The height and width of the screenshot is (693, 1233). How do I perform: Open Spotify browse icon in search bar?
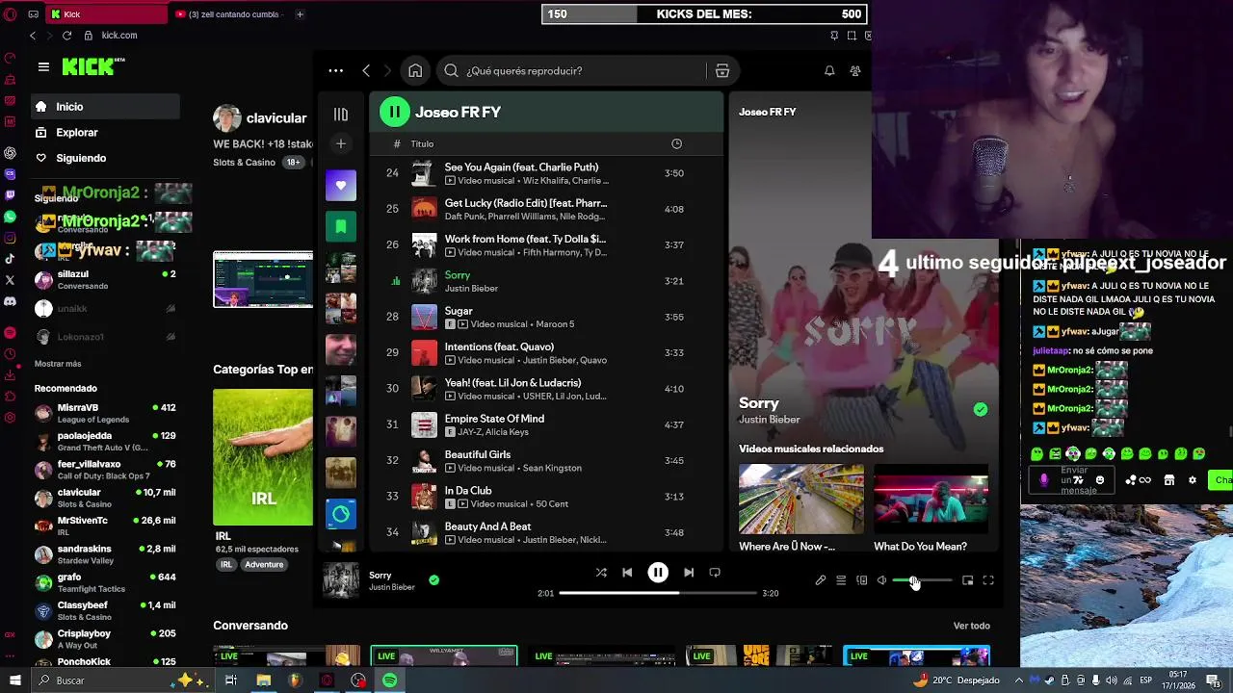[722, 70]
